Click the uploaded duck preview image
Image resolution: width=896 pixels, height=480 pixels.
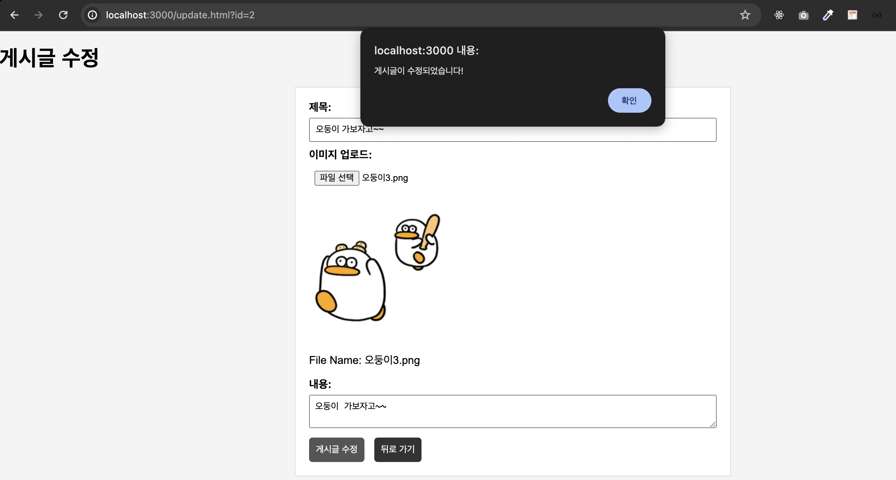tap(377, 267)
